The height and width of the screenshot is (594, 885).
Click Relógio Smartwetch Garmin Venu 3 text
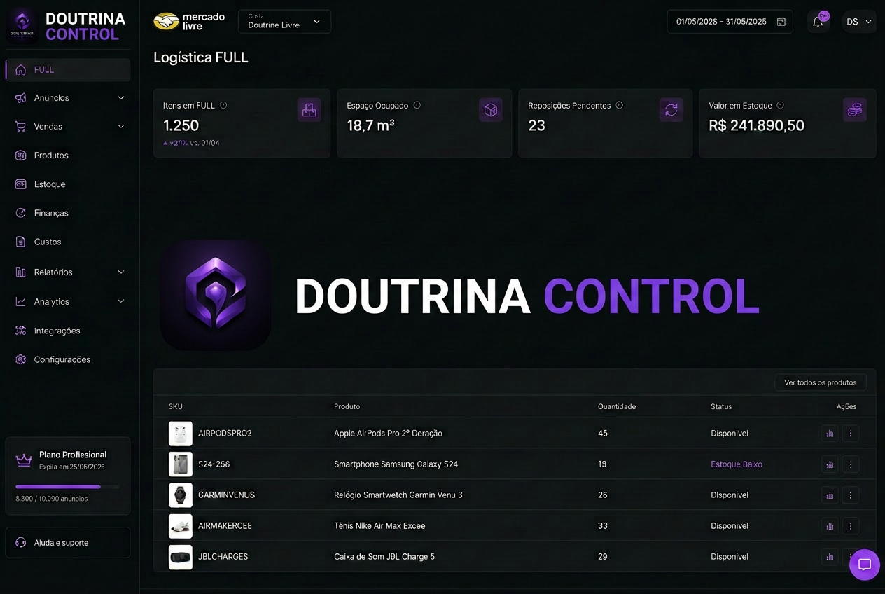click(x=398, y=495)
